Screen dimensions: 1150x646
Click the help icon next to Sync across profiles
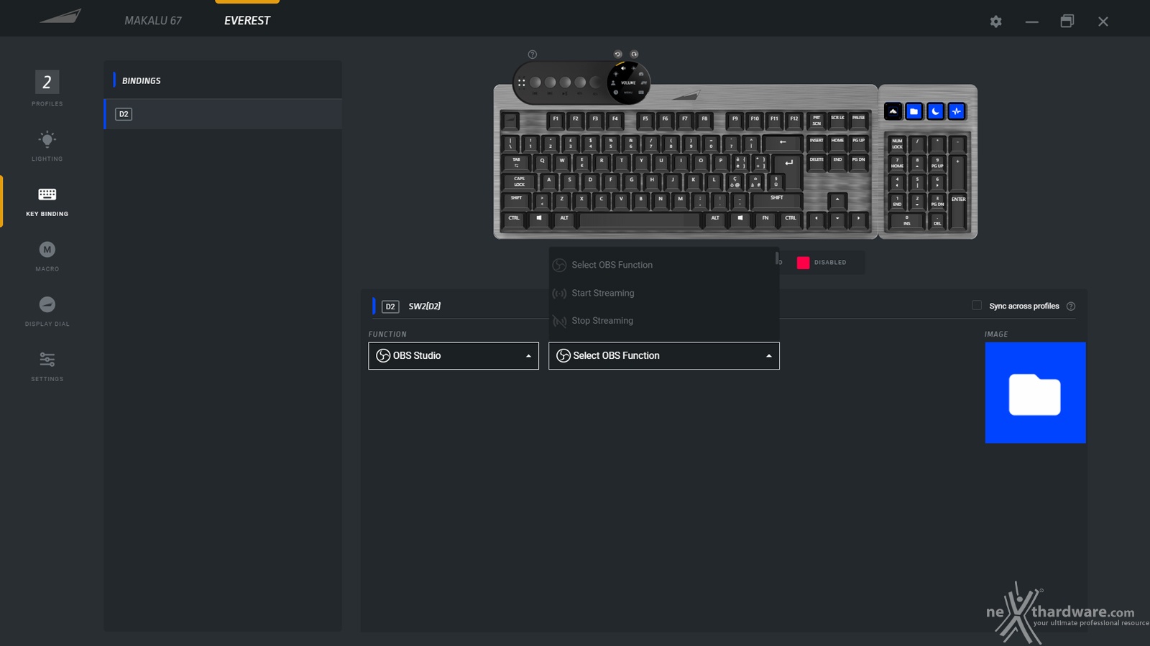pyautogui.click(x=1071, y=306)
